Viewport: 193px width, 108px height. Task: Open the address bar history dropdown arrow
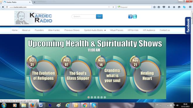(109, 7)
